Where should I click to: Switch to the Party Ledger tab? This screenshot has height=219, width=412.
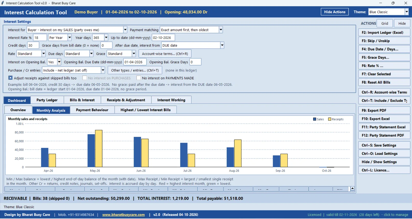(x=47, y=100)
